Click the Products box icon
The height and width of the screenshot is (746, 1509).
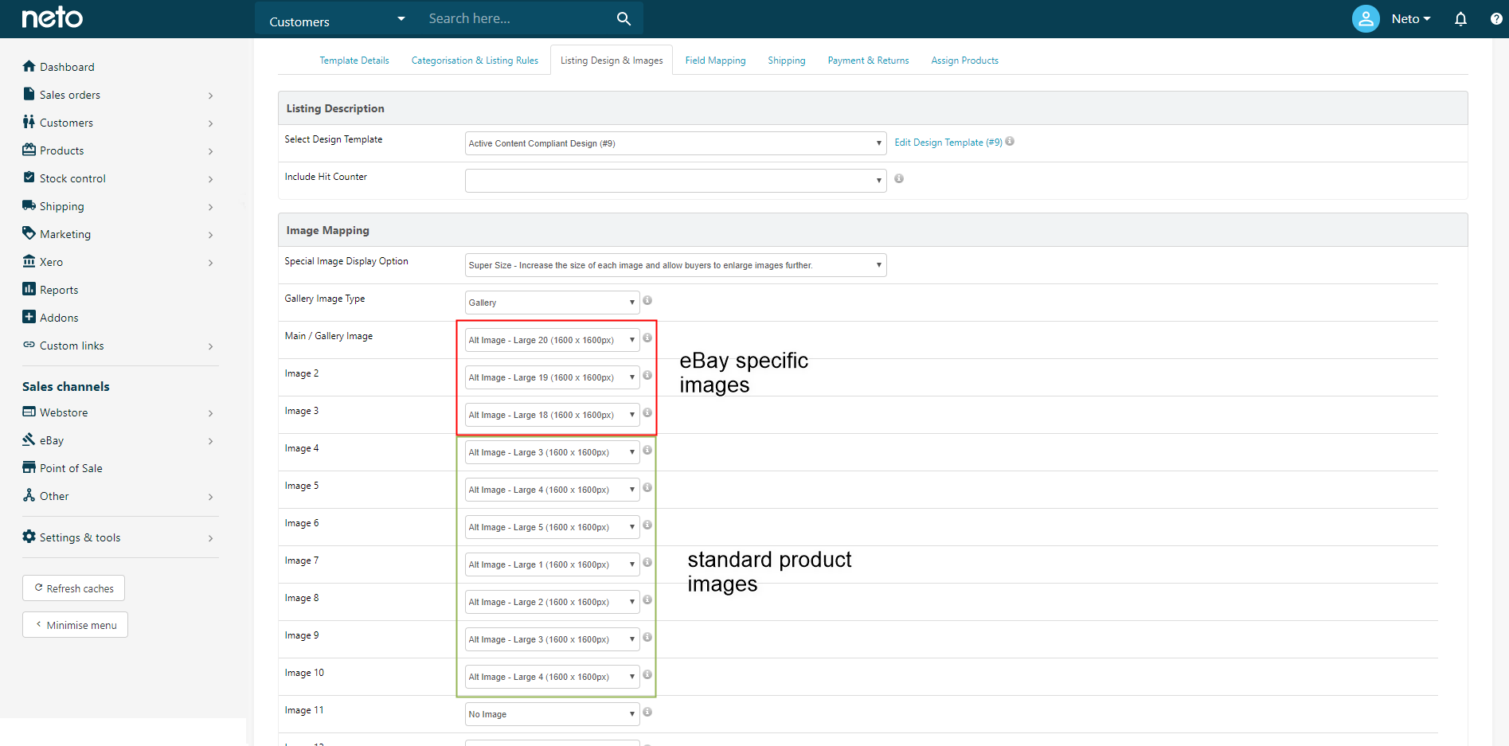pos(29,150)
